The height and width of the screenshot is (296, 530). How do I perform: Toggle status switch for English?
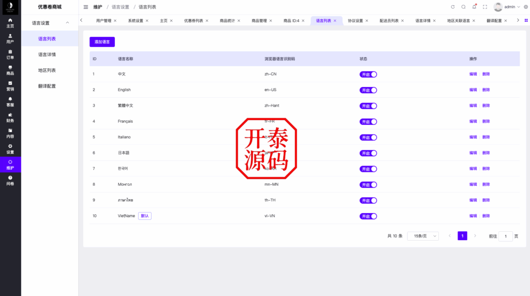[368, 90]
